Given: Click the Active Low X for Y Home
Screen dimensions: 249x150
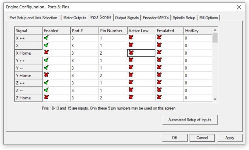Looking at the screenshot, I should coord(131,75).
